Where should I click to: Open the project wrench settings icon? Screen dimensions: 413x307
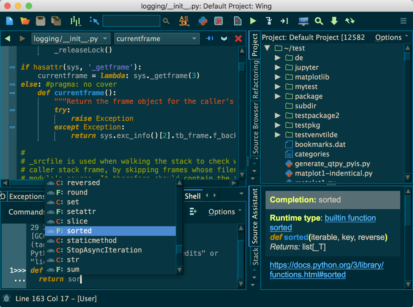pyautogui.click(x=219, y=21)
